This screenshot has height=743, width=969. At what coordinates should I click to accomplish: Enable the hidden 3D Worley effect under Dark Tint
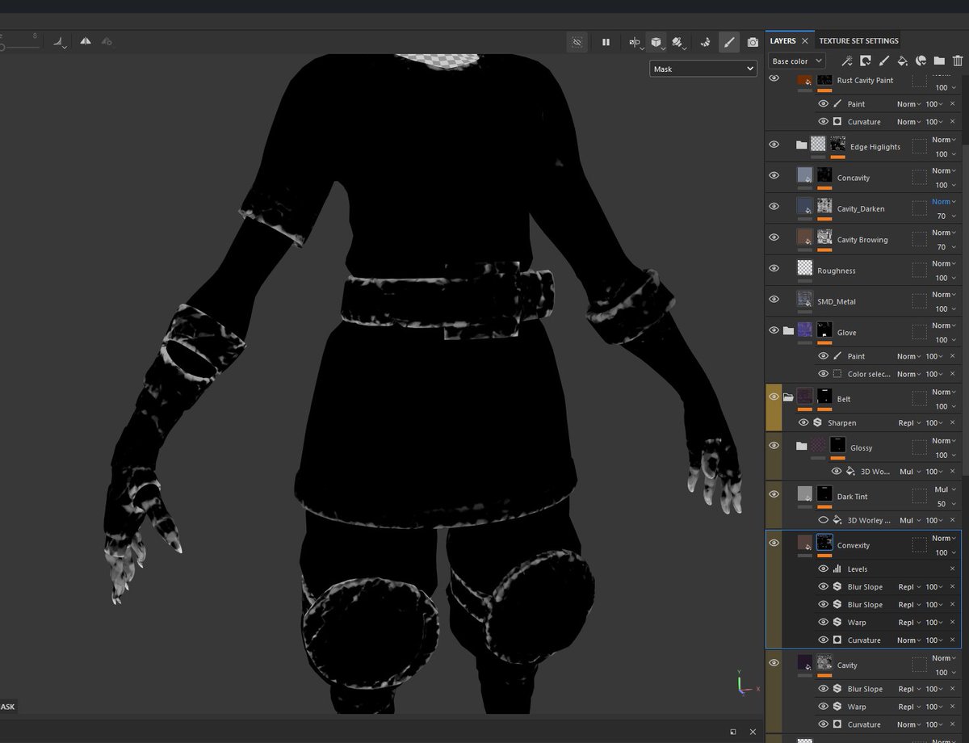[x=823, y=520]
